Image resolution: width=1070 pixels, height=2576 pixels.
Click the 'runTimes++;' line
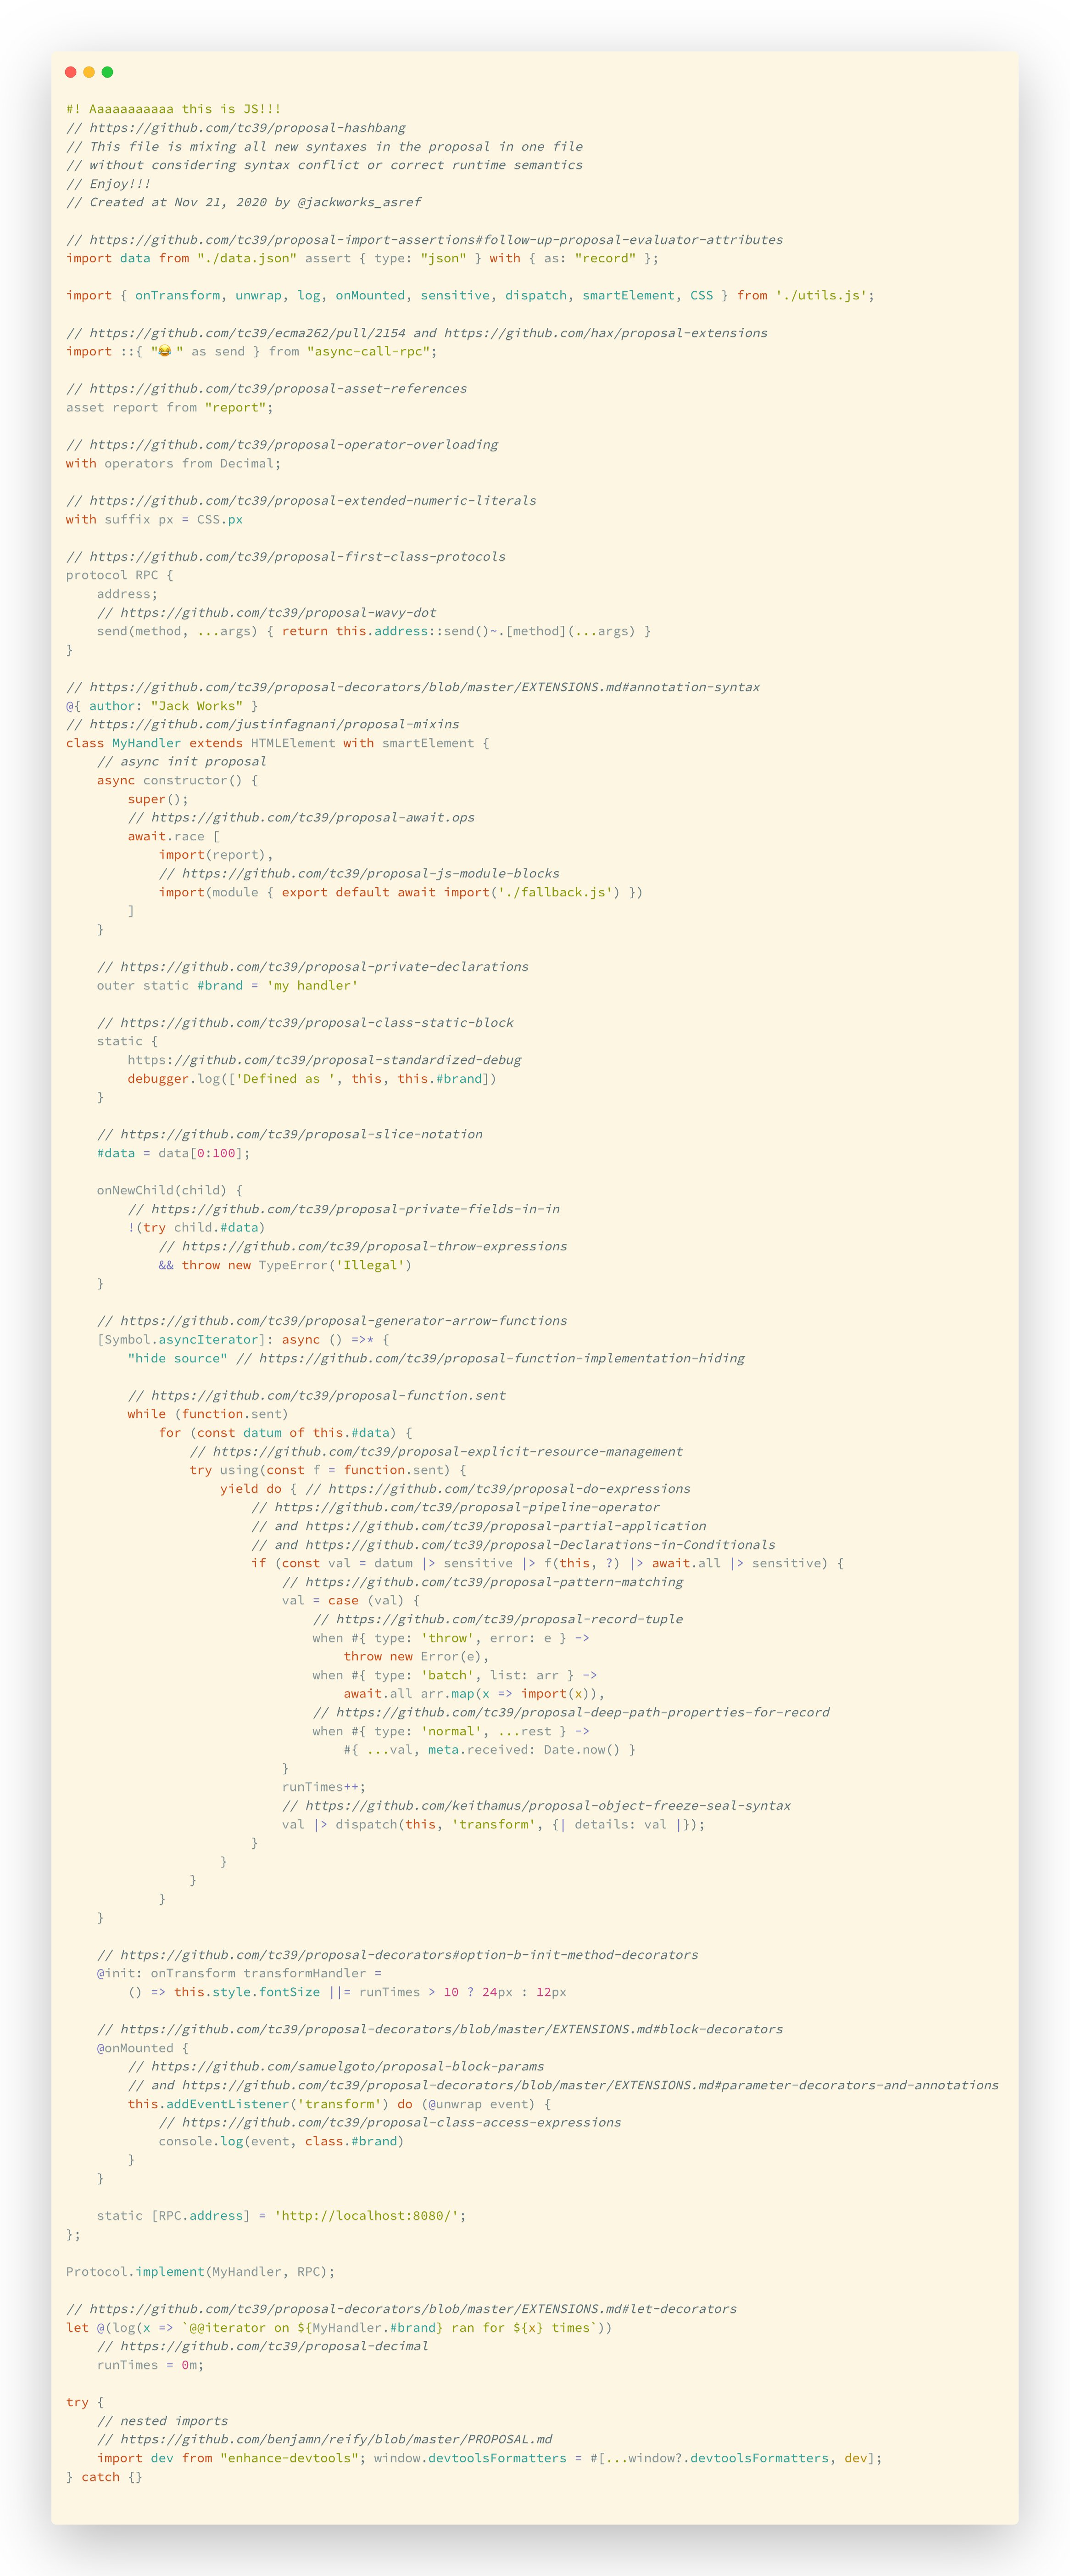(323, 1787)
